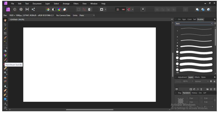The image size is (219, 114).
Task: Open the Normal blend mode dropdown
Action: point(202,81)
